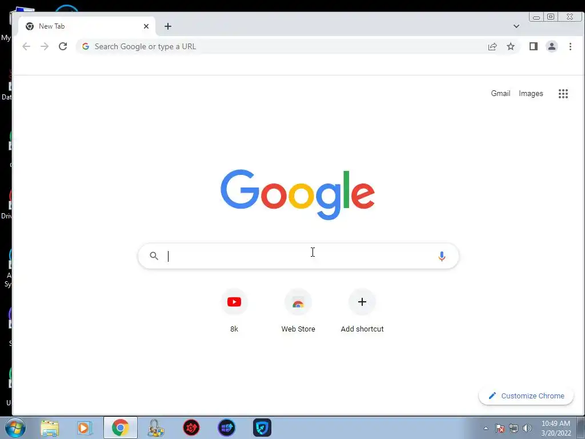Open the padlock keys taskbar app
585x439 pixels.
click(x=155, y=428)
